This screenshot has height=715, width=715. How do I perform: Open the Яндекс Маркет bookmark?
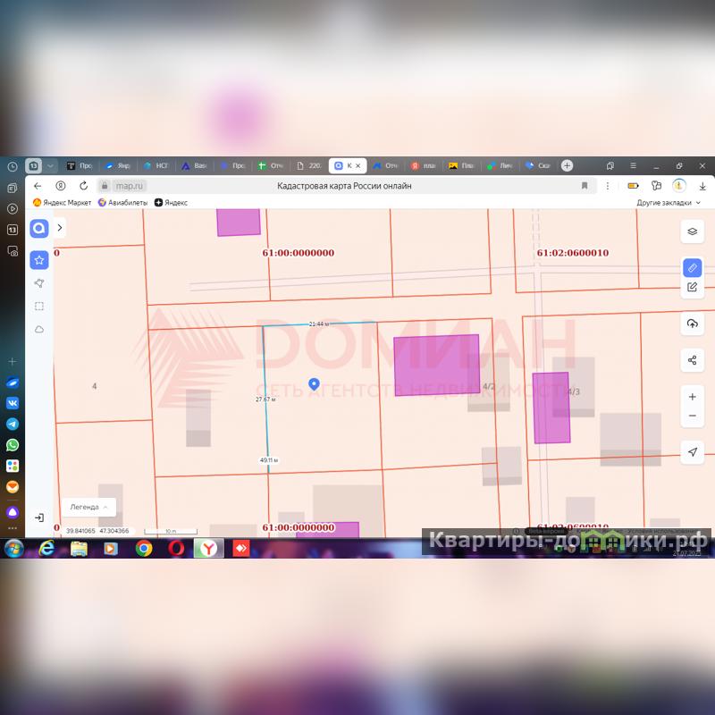63,203
